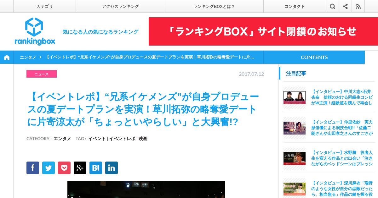
Task: Click the site closure notice banner
Action: pyautogui.click(x=263, y=31)
